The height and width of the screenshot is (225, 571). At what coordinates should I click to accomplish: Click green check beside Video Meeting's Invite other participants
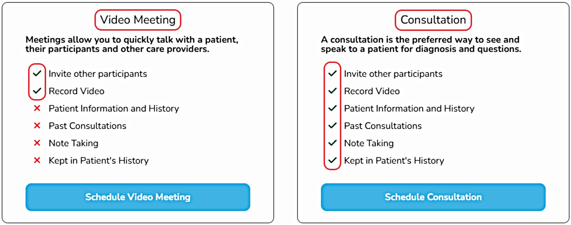pos(37,74)
